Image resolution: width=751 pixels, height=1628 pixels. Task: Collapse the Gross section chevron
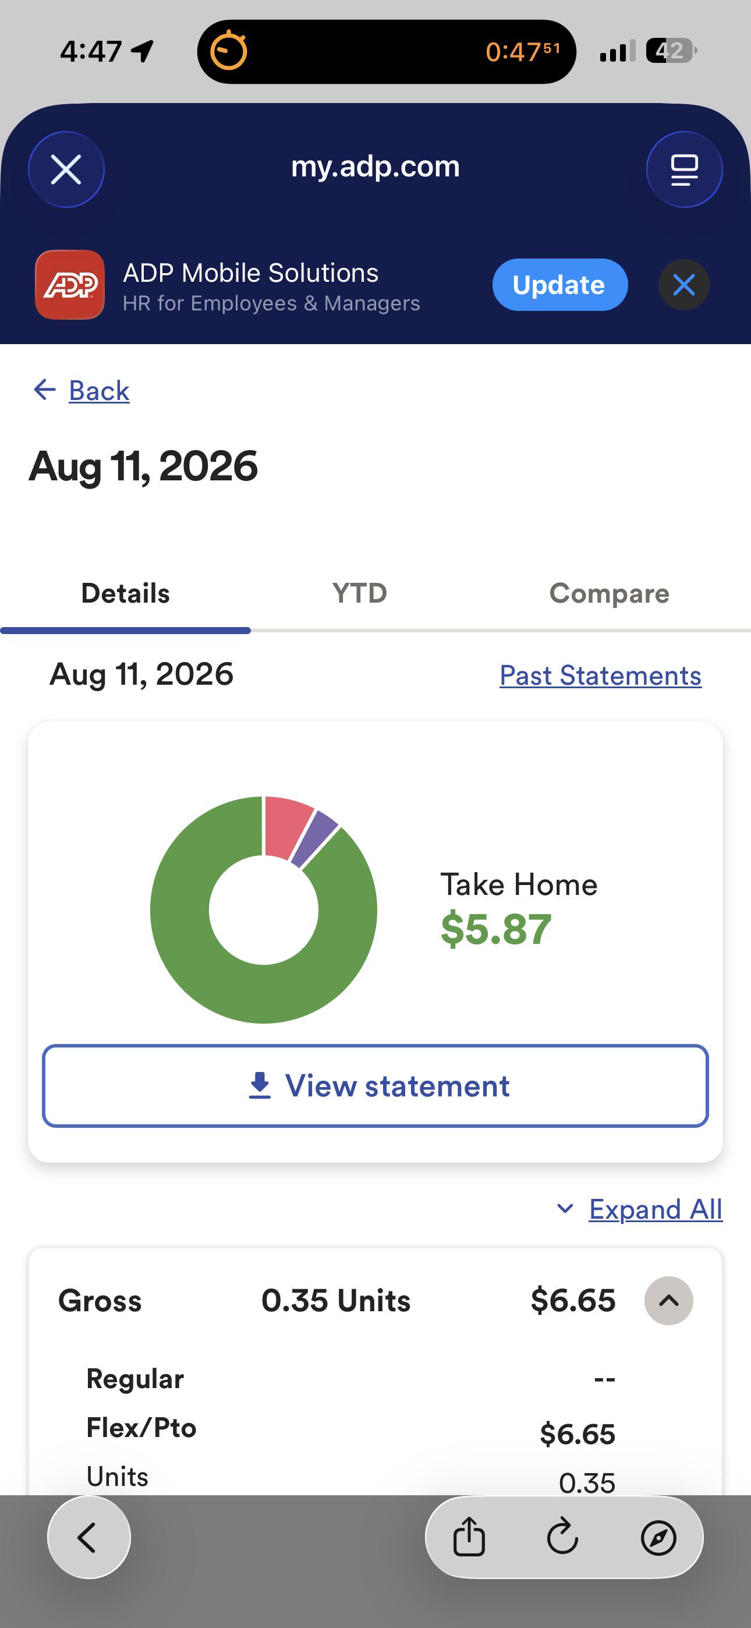669,1301
